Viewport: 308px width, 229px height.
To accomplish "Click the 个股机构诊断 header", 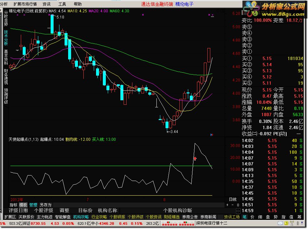I will [178, 211].
